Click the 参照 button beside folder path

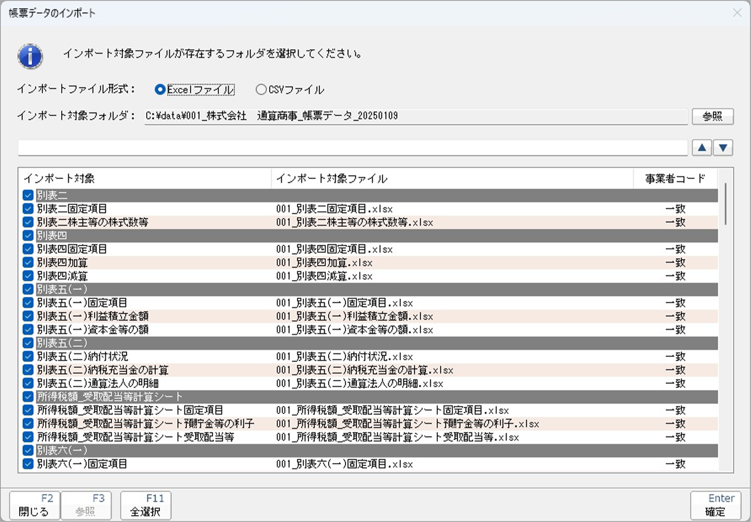[712, 117]
